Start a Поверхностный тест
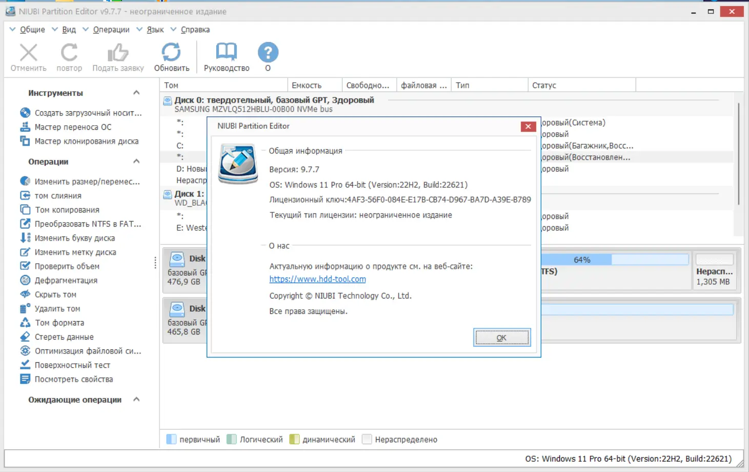Viewport: 749px width, 472px height. coord(72,365)
